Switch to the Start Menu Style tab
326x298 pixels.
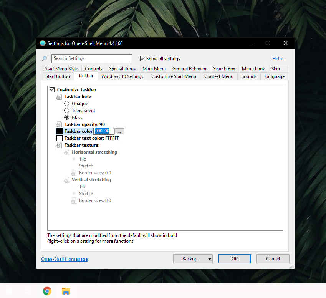pyautogui.click(x=61, y=69)
